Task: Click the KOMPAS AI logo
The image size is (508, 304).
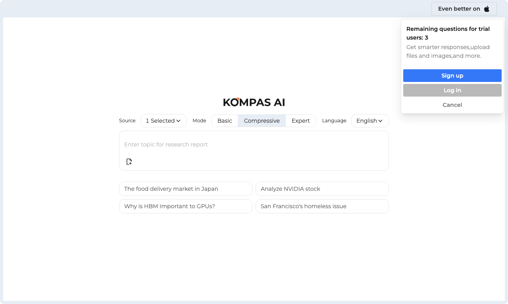Action: pyautogui.click(x=254, y=103)
